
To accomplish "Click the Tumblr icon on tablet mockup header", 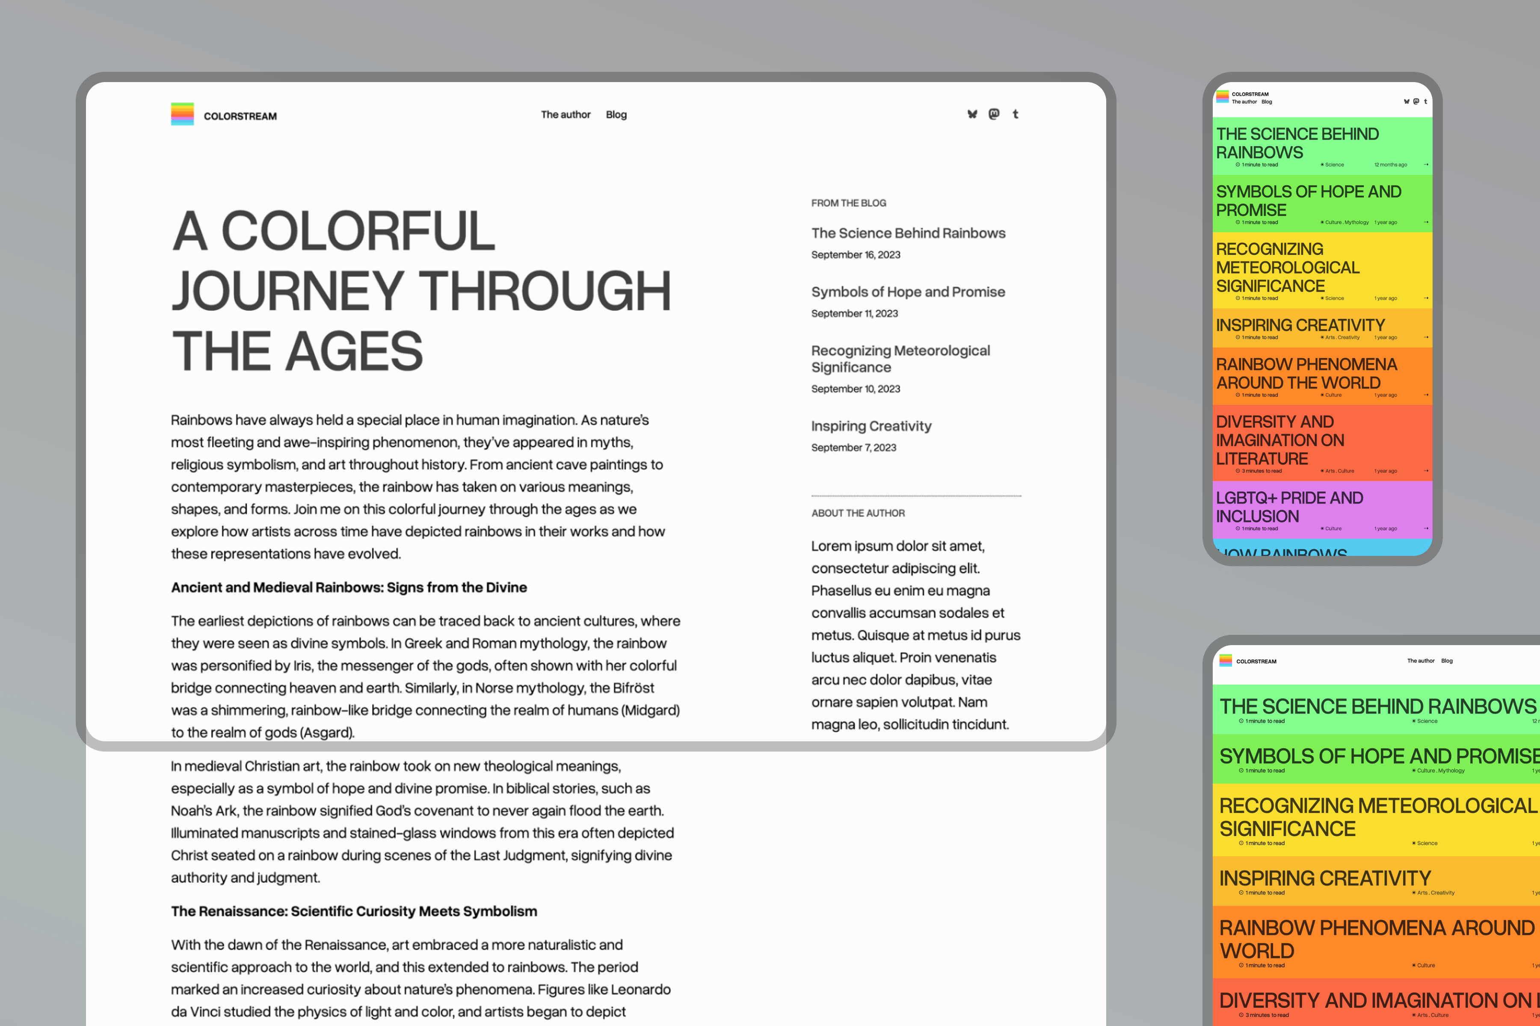I will [x=1426, y=101].
